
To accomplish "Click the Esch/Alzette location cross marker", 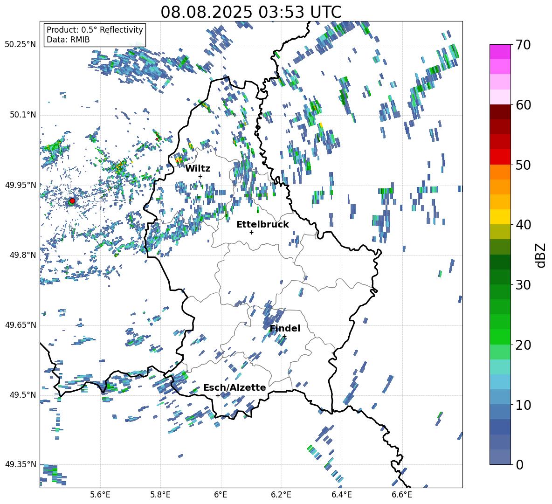I will [218, 395].
